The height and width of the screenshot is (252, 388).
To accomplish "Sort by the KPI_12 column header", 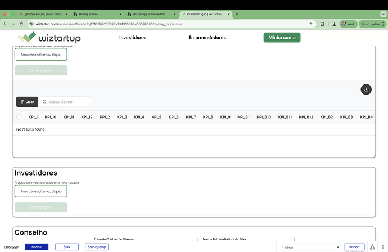I will pyautogui.click(x=87, y=117).
